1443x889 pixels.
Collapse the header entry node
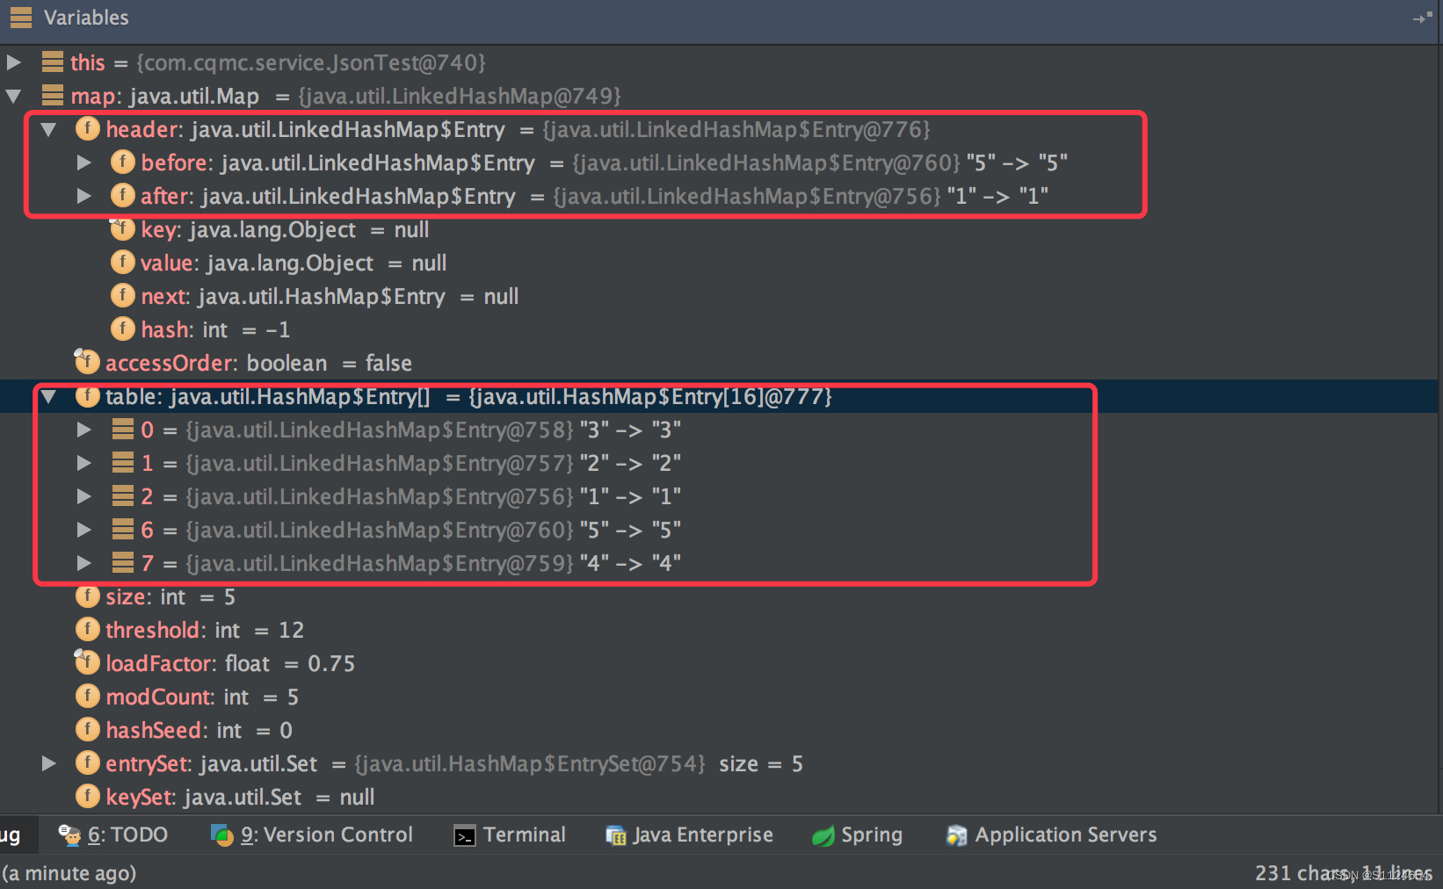pos(48,129)
